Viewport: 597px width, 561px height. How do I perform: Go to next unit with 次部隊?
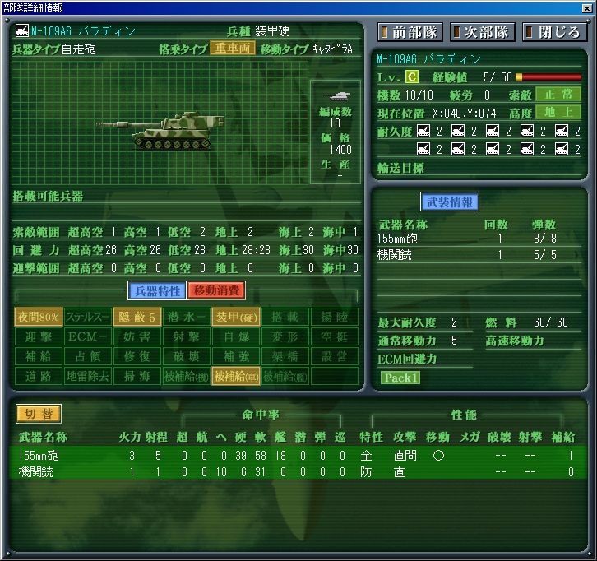482,32
